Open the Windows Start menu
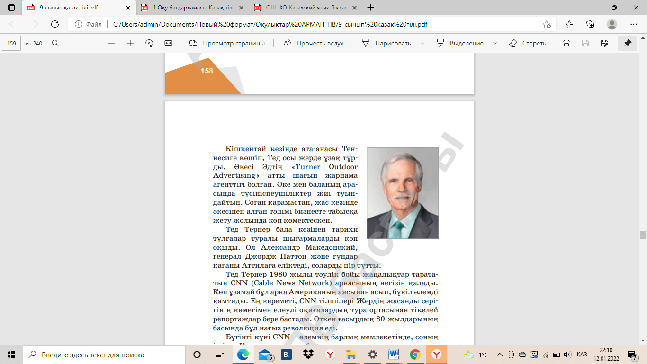 coord(11,355)
